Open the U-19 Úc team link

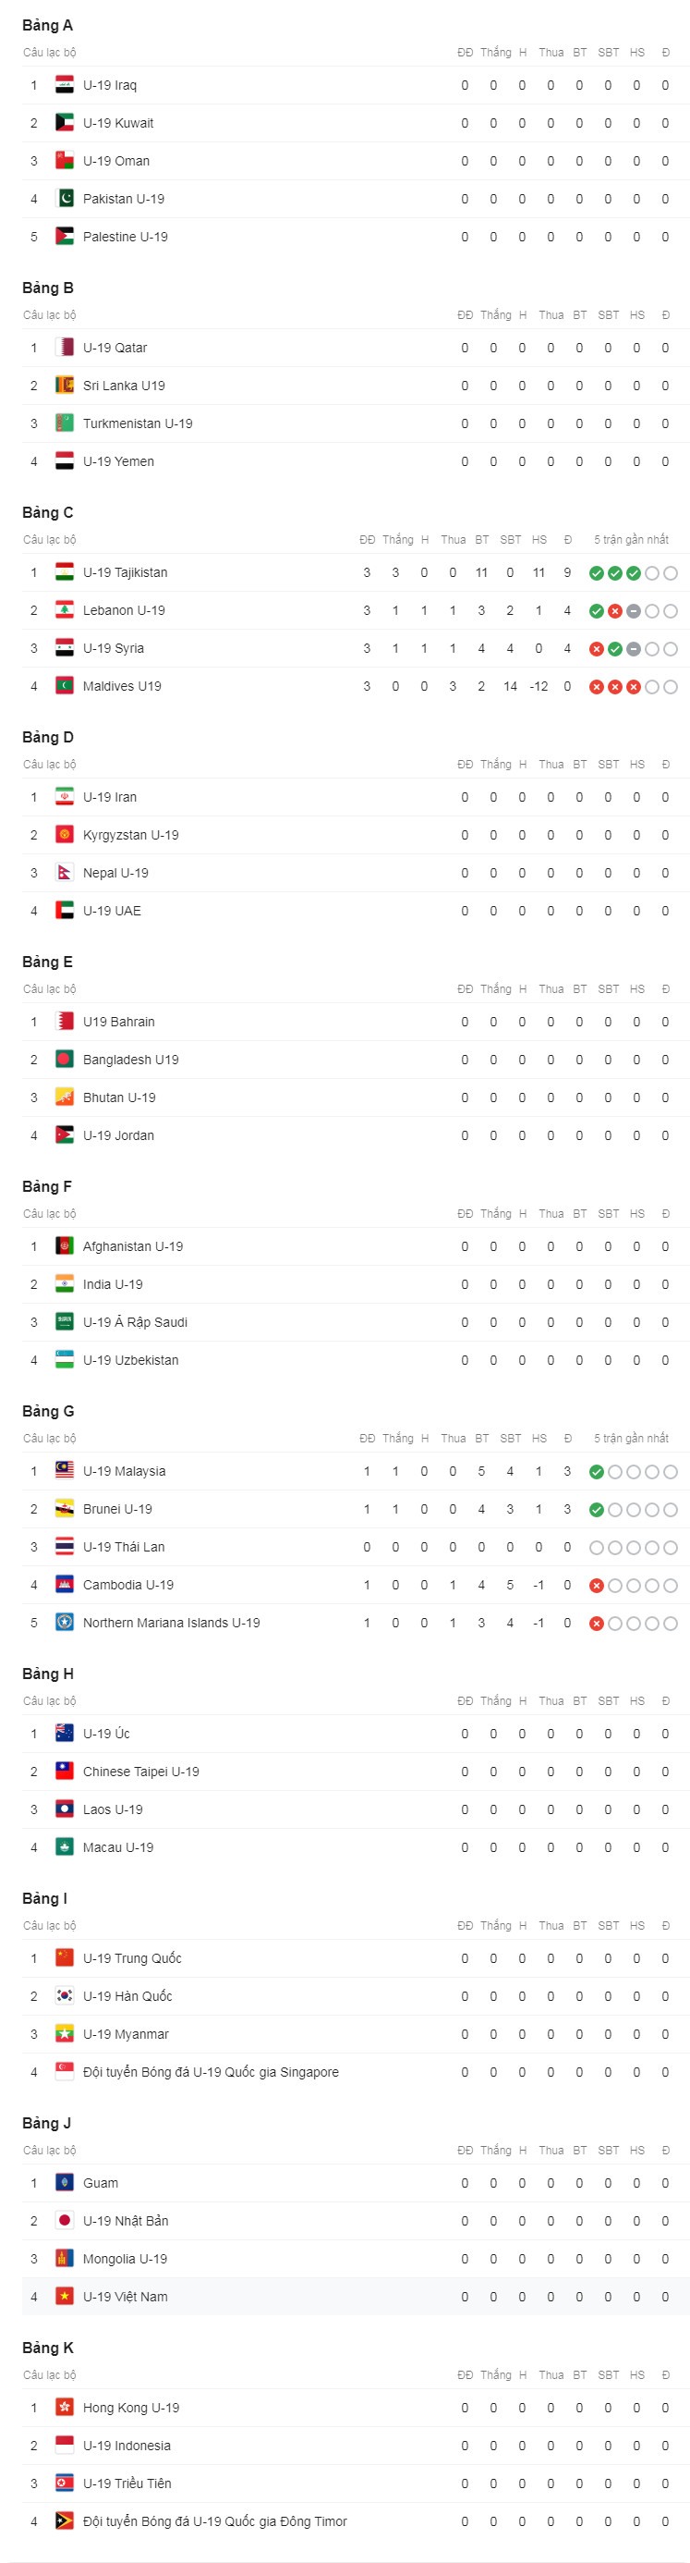click(106, 1734)
